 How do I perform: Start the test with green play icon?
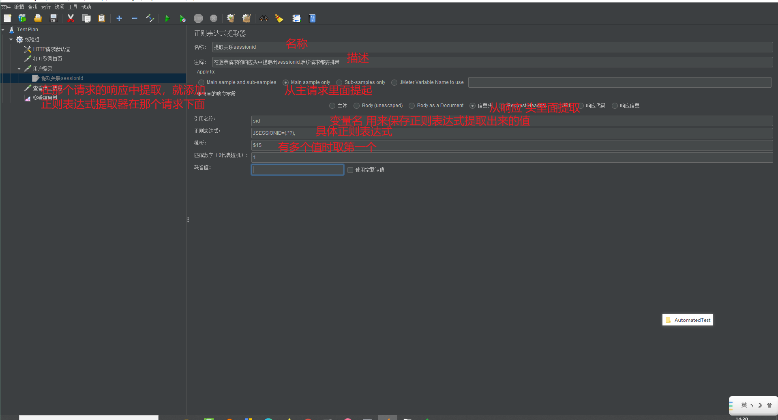167,18
